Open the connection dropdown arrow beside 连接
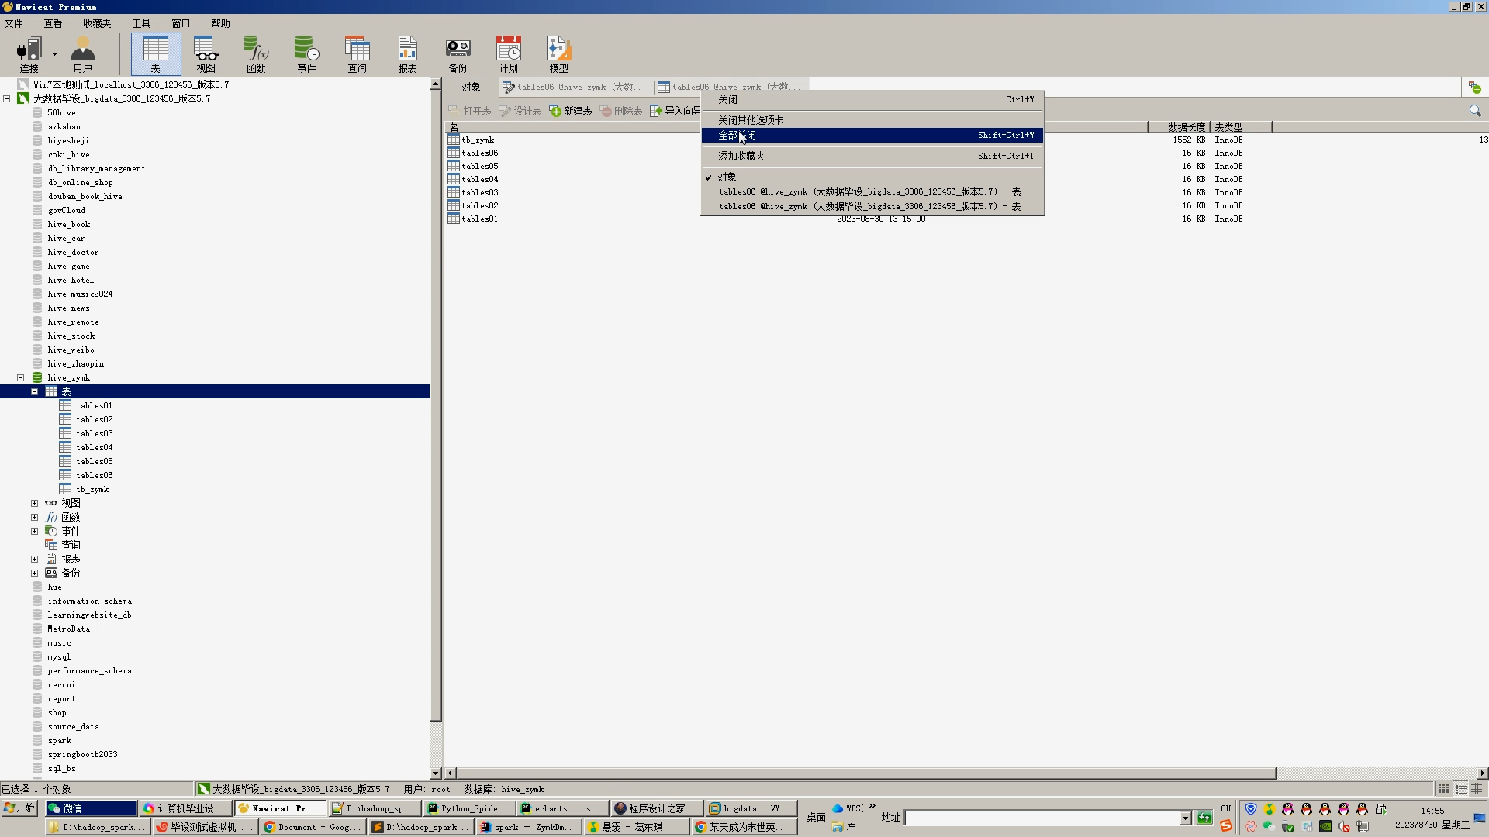 click(x=54, y=54)
